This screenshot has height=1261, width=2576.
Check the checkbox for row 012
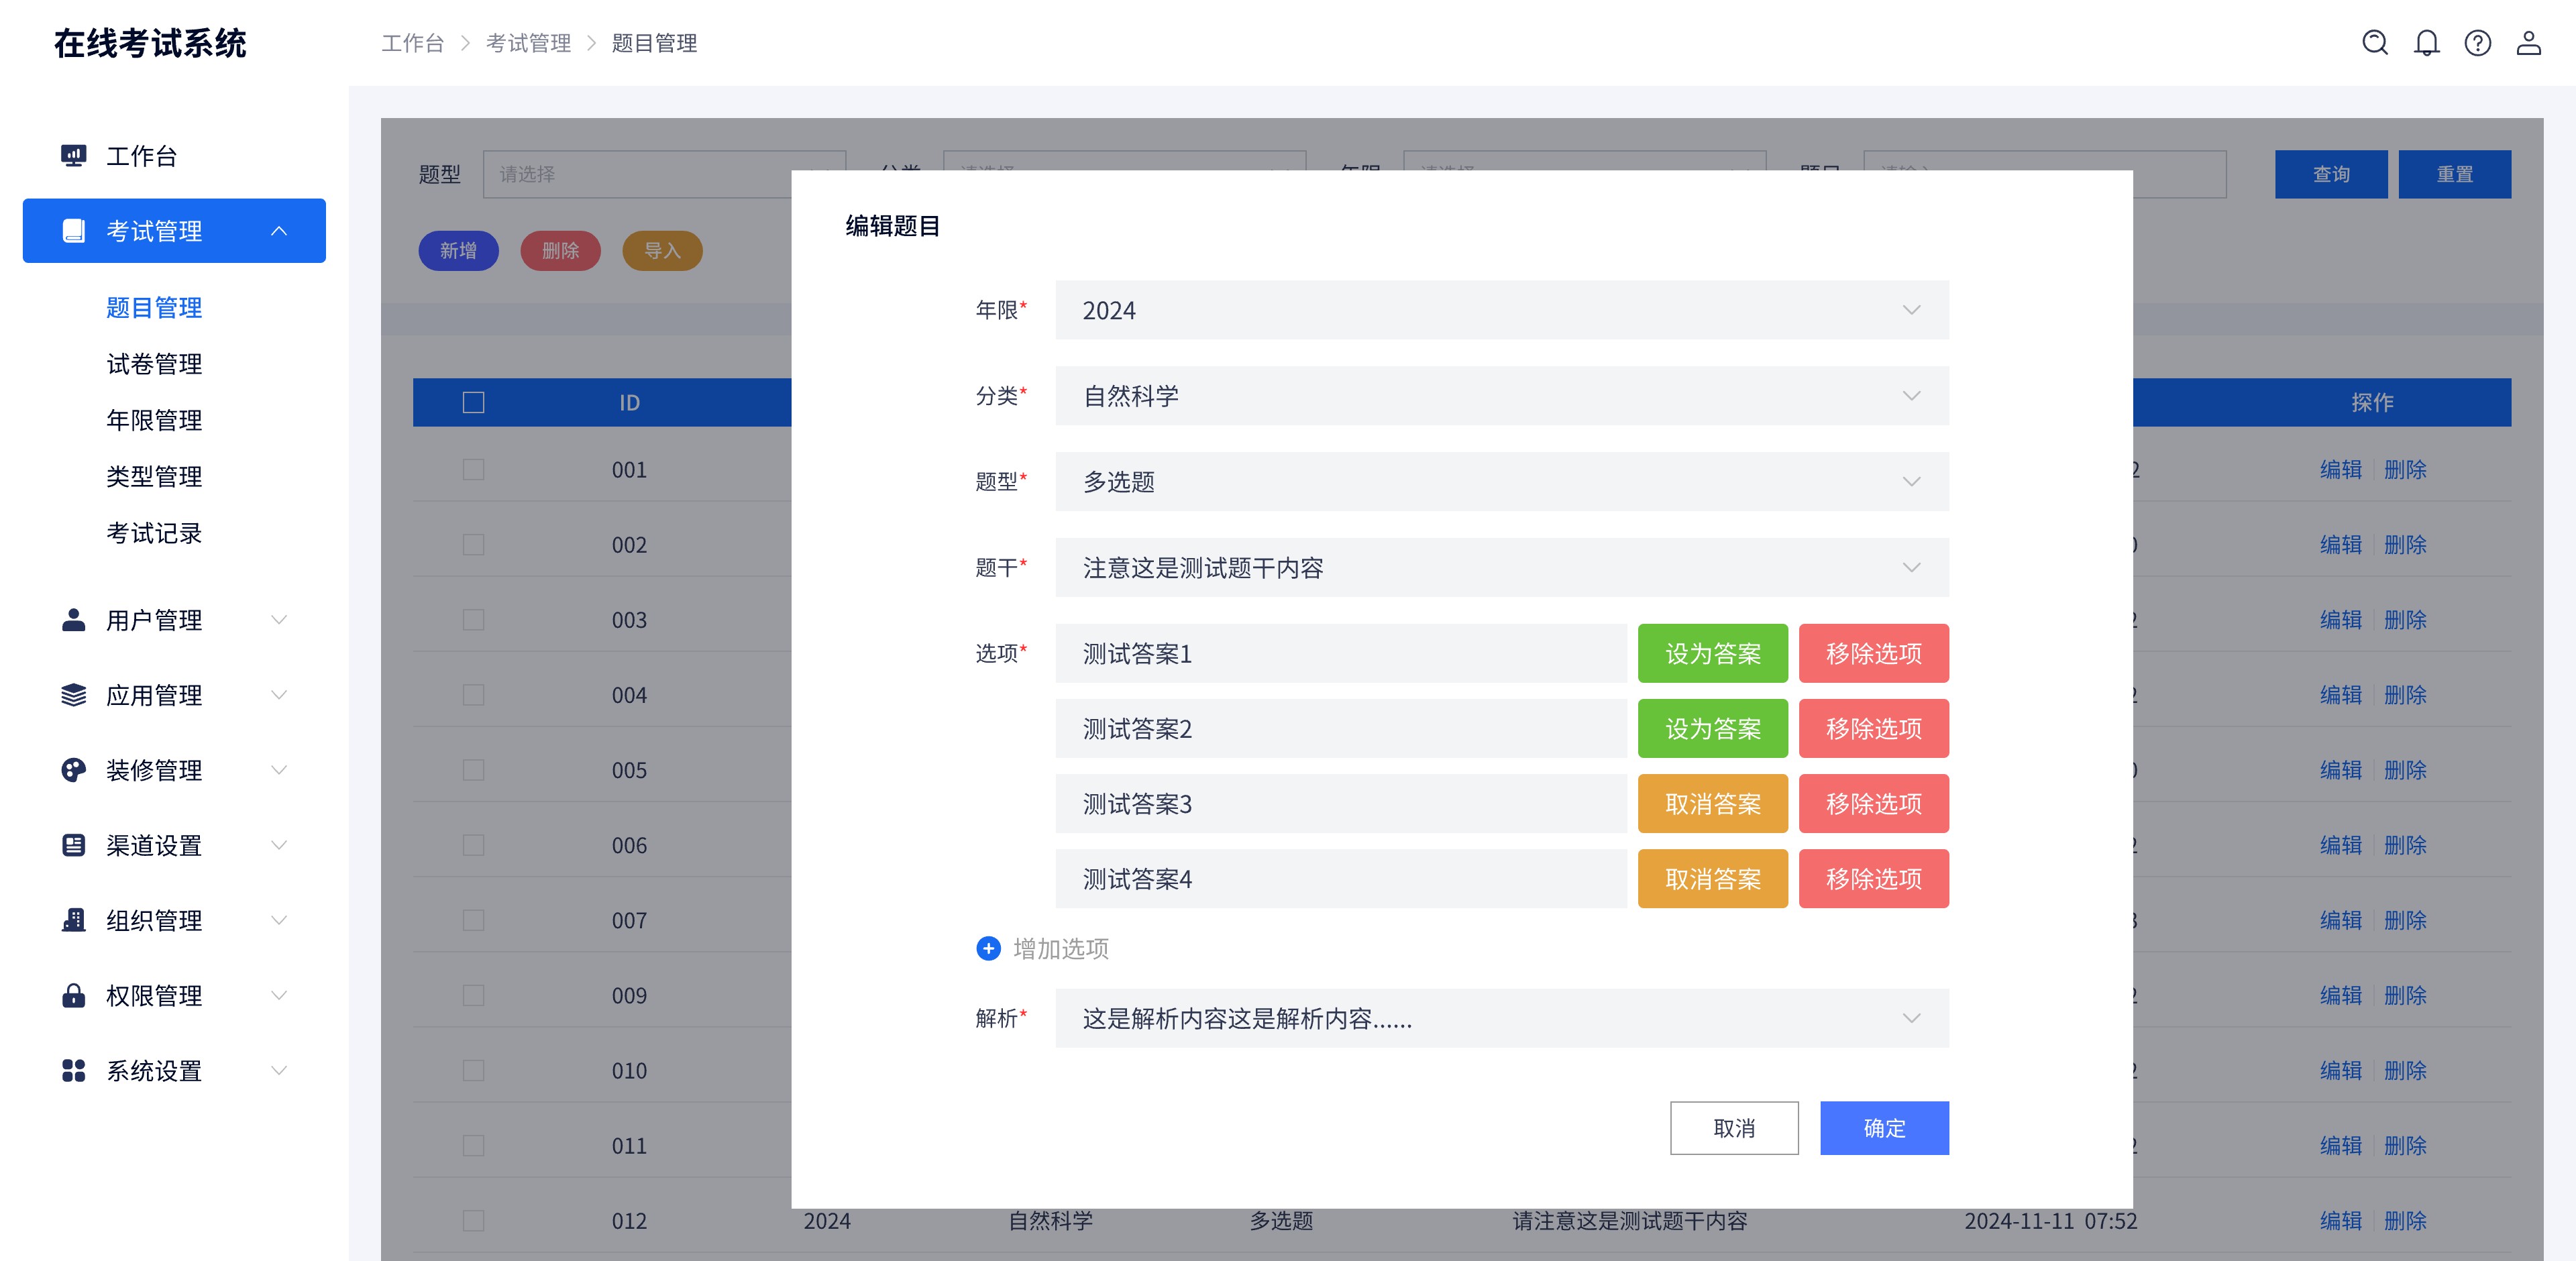473,1221
